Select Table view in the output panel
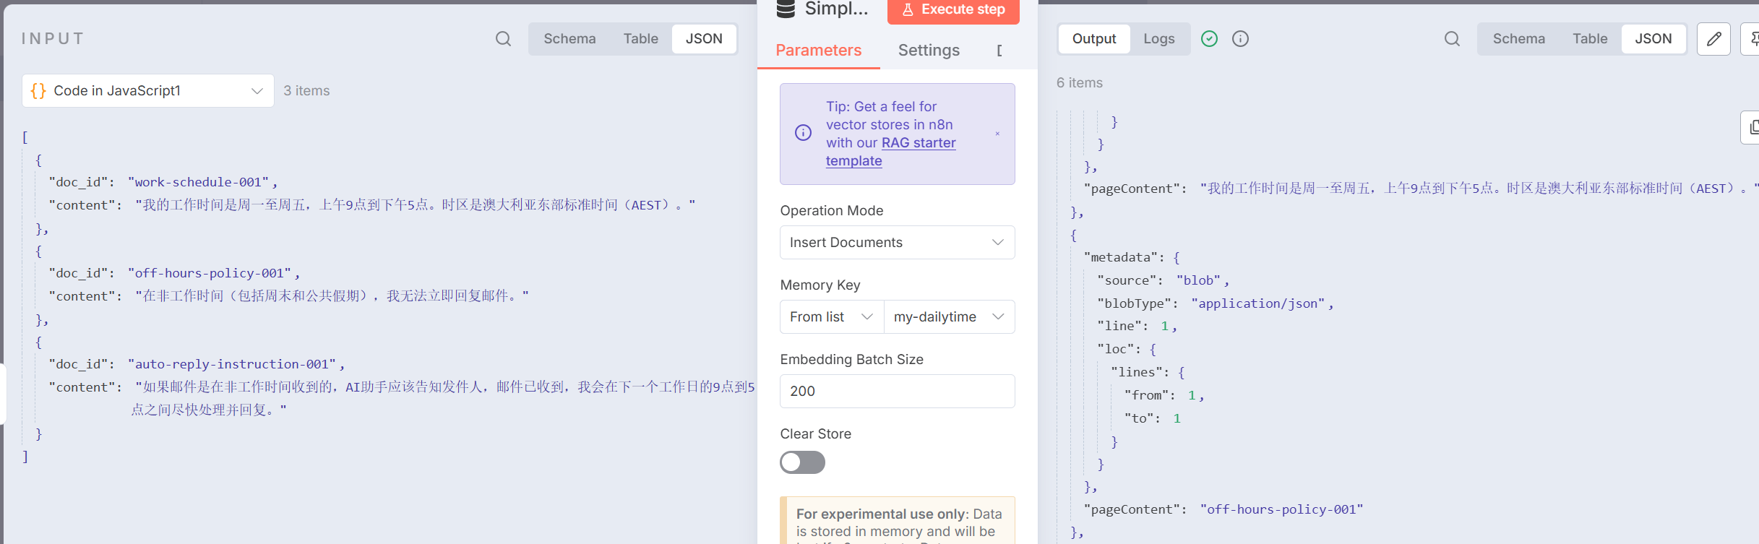This screenshot has width=1759, height=544. (1589, 39)
